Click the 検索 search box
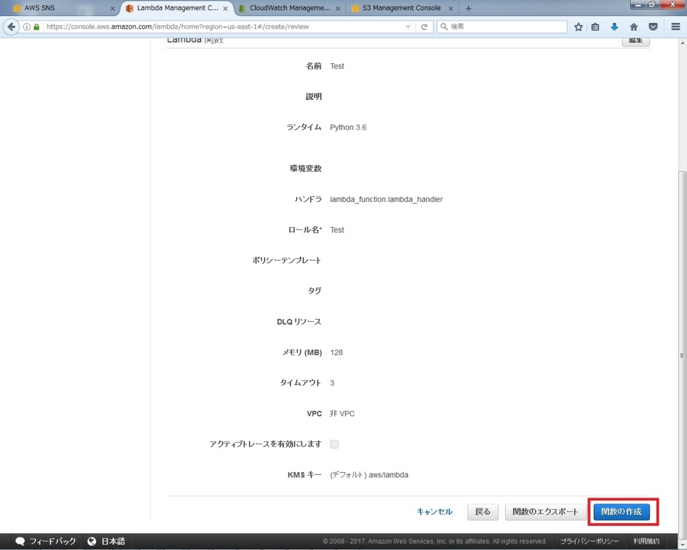The height and width of the screenshot is (550, 687). (x=502, y=27)
